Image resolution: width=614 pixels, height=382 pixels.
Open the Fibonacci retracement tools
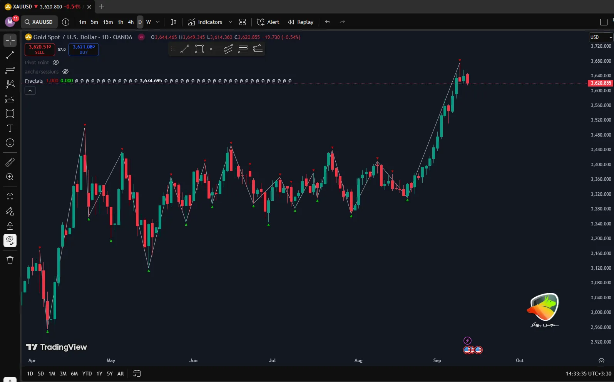[10, 70]
